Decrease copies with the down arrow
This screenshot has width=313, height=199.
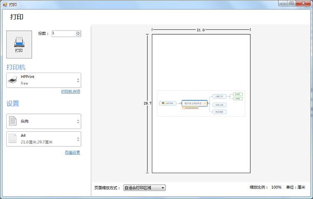tap(78, 35)
